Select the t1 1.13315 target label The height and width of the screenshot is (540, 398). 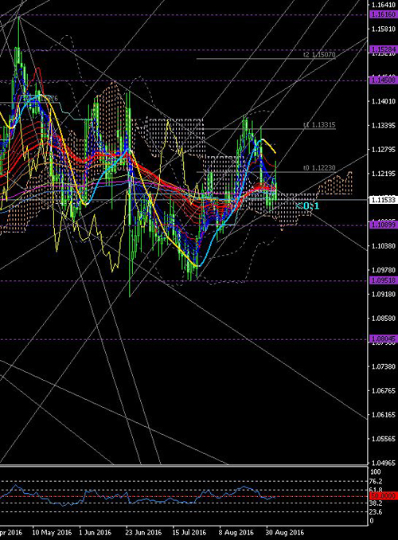[x=319, y=125]
